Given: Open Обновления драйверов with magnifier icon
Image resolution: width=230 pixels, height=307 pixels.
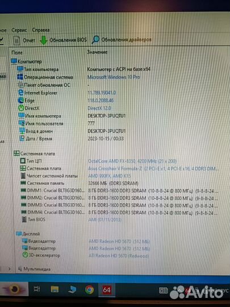Looking at the screenshot, I should click(x=122, y=40).
